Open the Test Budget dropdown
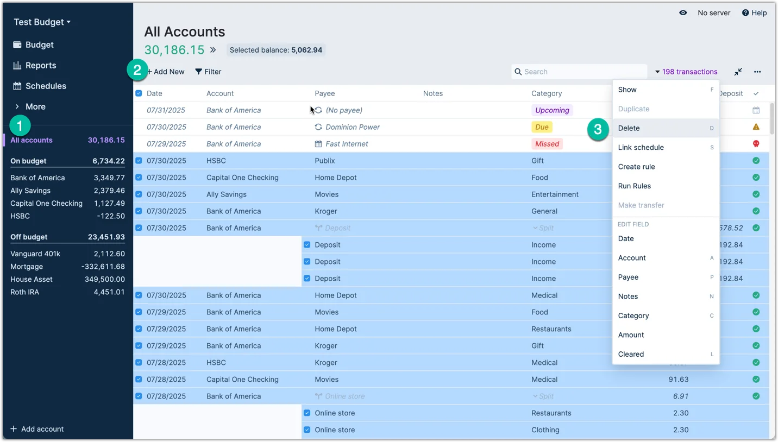This screenshot has width=778, height=442. click(x=41, y=22)
